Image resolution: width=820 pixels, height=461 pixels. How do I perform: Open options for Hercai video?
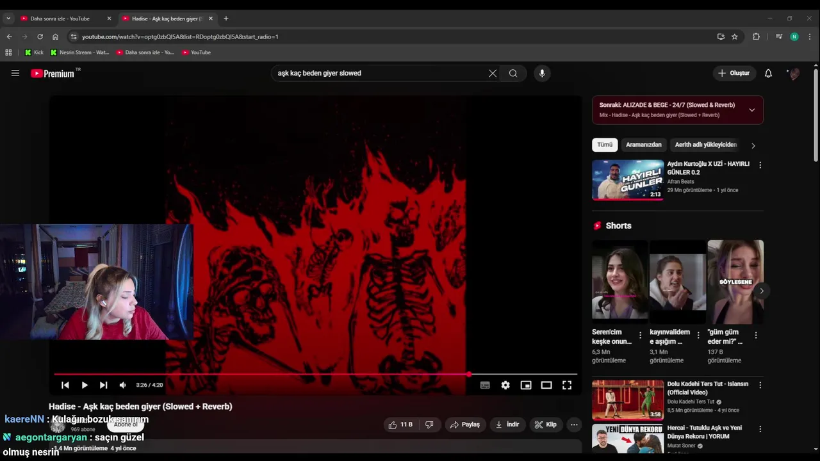760,429
